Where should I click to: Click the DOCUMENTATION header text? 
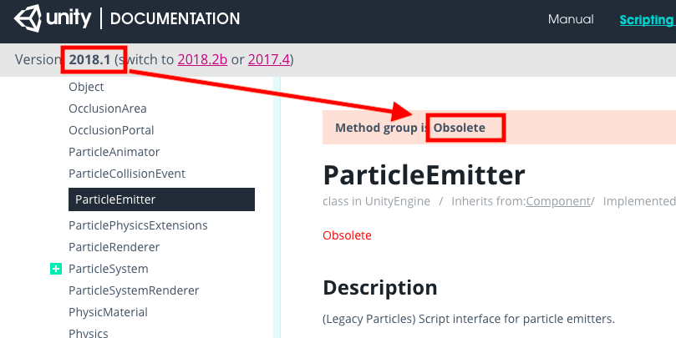[x=175, y=19]
